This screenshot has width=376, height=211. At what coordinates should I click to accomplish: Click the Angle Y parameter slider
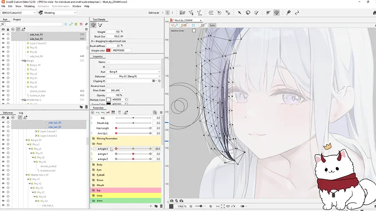(x=133, y=154)
